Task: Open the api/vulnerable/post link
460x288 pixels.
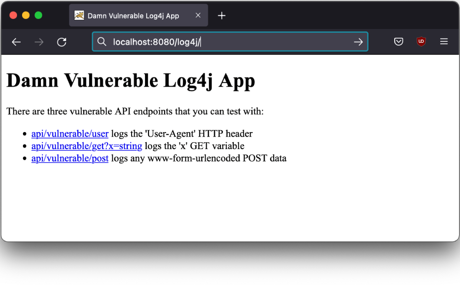Action: pos(70,158)
